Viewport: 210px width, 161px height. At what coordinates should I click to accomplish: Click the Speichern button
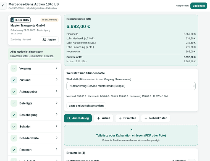199,6
